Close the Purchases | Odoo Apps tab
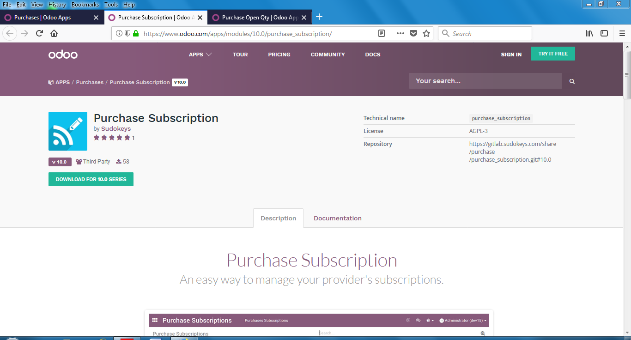Screen dimensions: 631x340 (x=96, y=18)
